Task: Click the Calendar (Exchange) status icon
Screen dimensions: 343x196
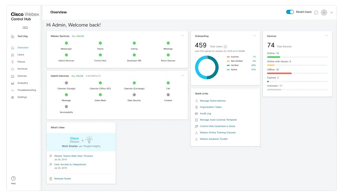Action: coord(134,83)
